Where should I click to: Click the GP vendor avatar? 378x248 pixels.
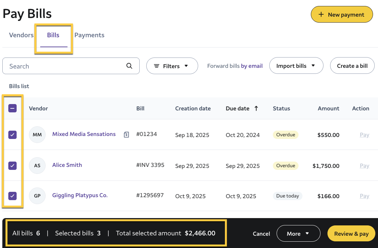[x=37, y=196]
